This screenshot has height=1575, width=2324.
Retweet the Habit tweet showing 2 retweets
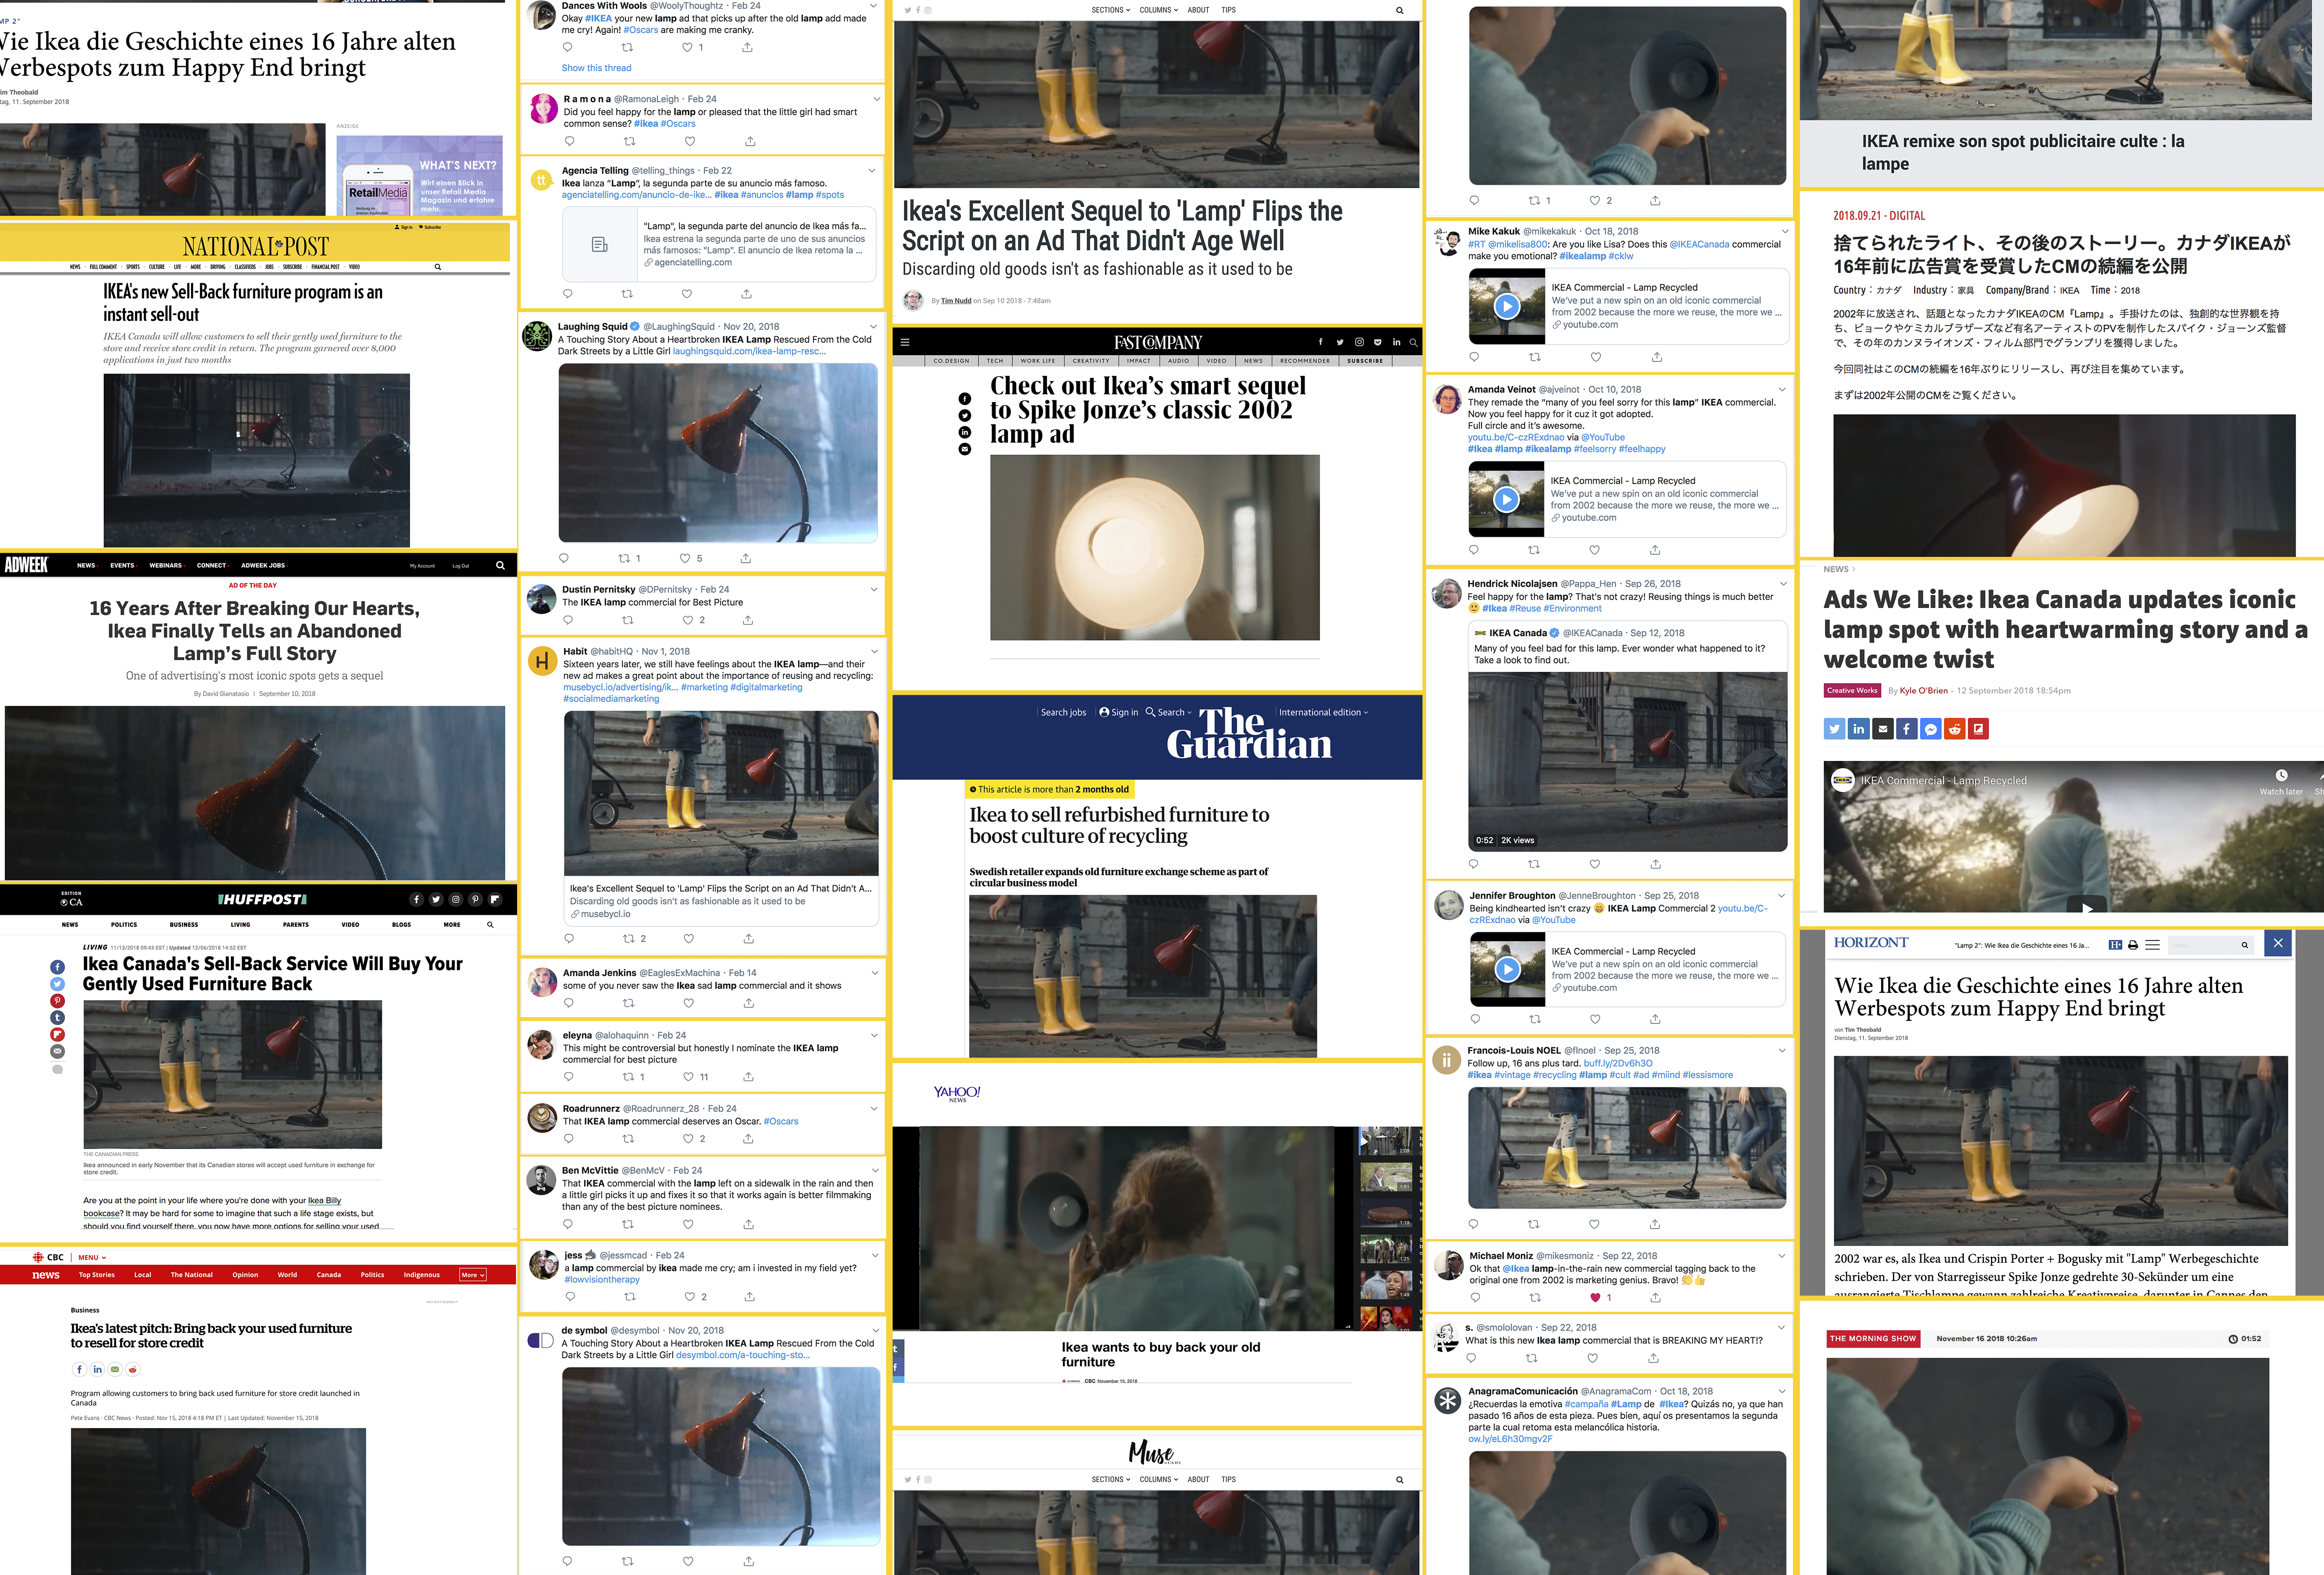click(629, 938)
